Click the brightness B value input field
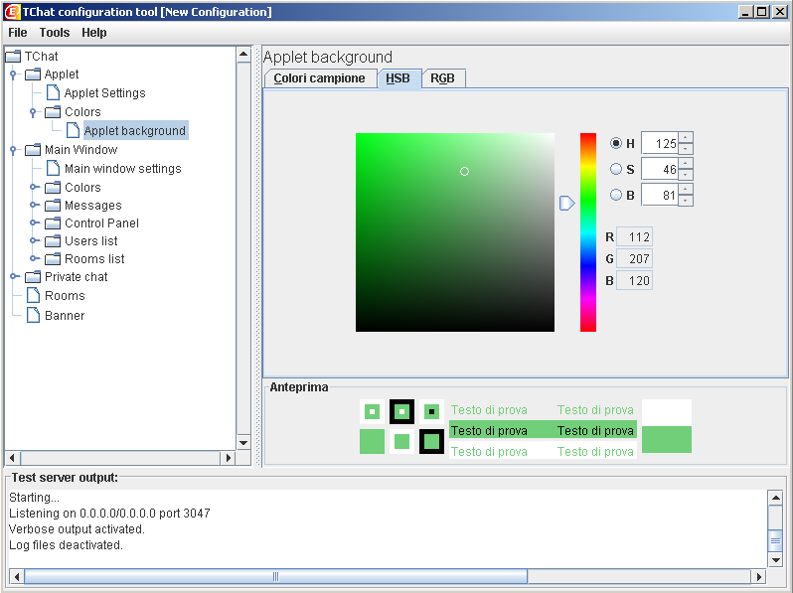Viewport: 793px width, 593px height. click(660, 195)
